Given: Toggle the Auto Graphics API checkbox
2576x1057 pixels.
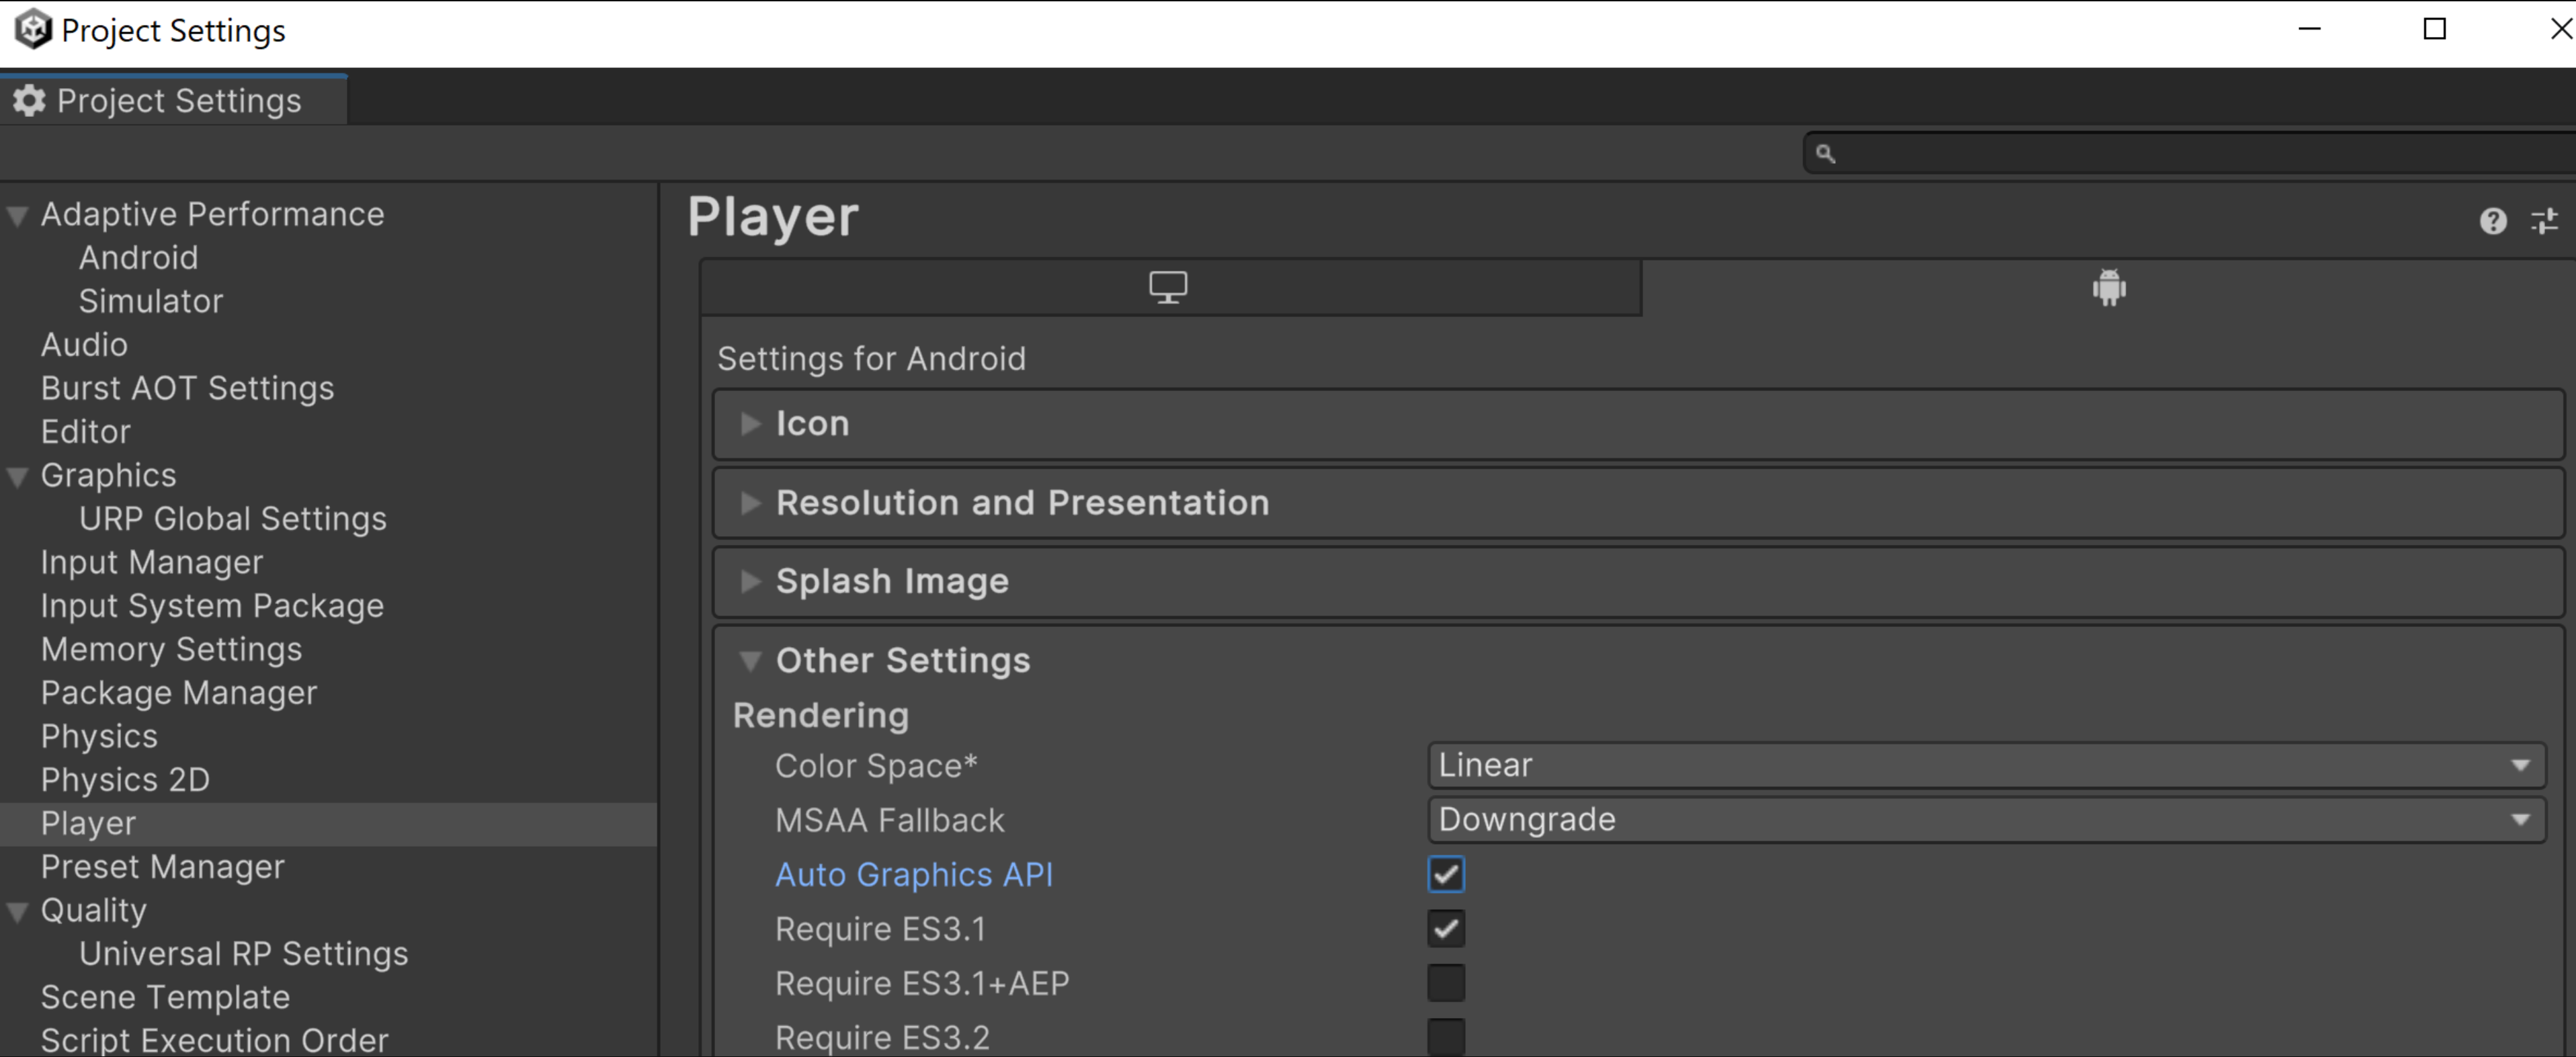Looking at the screenshot, I should 1446,873.
